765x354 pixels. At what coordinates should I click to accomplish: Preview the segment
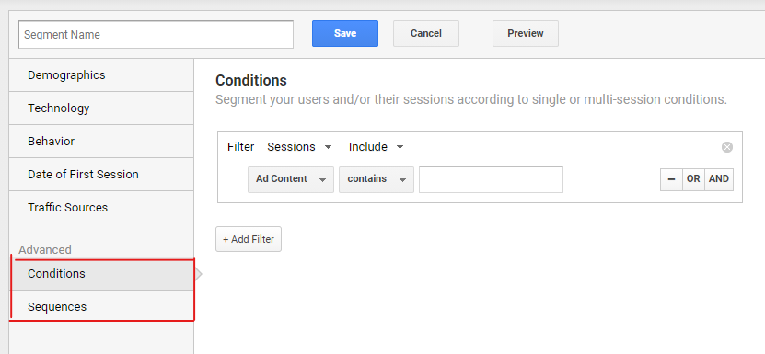(526, 33)
